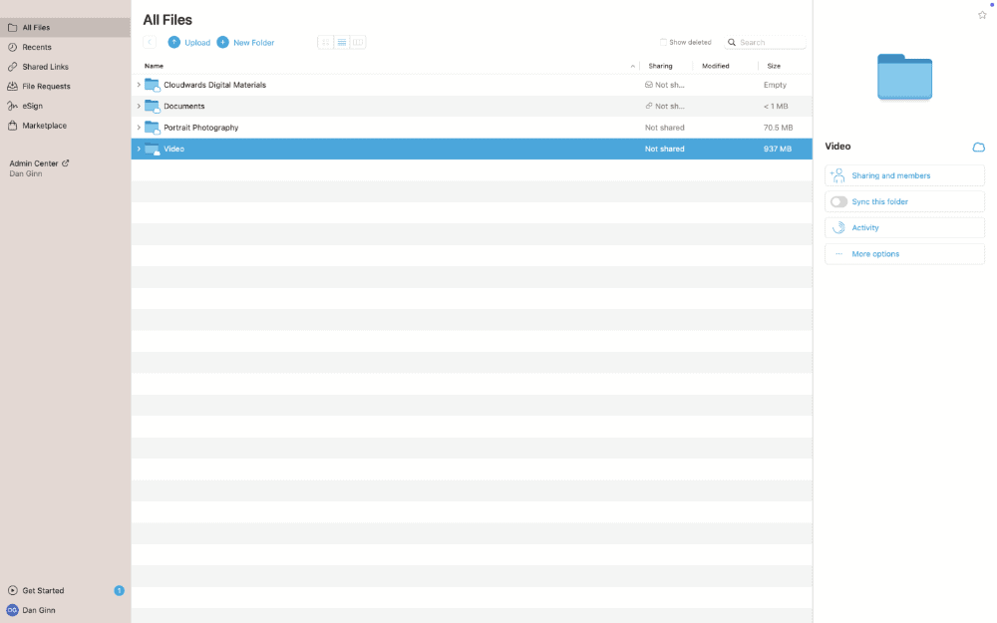Image resolution: width=997 pixels, height=623 pixels.
Task: Click the cloud status icon beside Video
Action: click(978, 148)
